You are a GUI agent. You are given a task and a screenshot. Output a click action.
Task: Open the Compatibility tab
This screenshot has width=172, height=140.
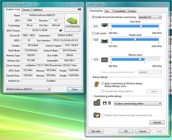coord(120,11)
